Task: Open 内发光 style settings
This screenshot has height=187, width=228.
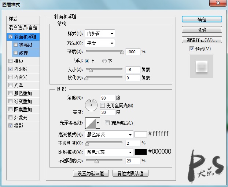Action: click(x=21, y=77)
